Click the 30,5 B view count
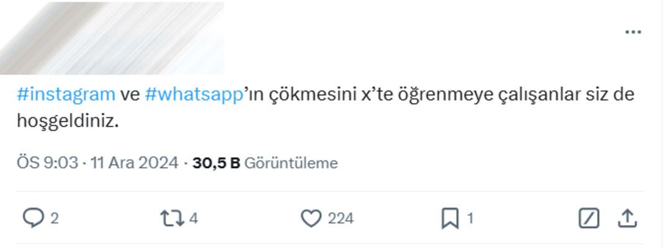Screen dimensions: 670x248 216,163
